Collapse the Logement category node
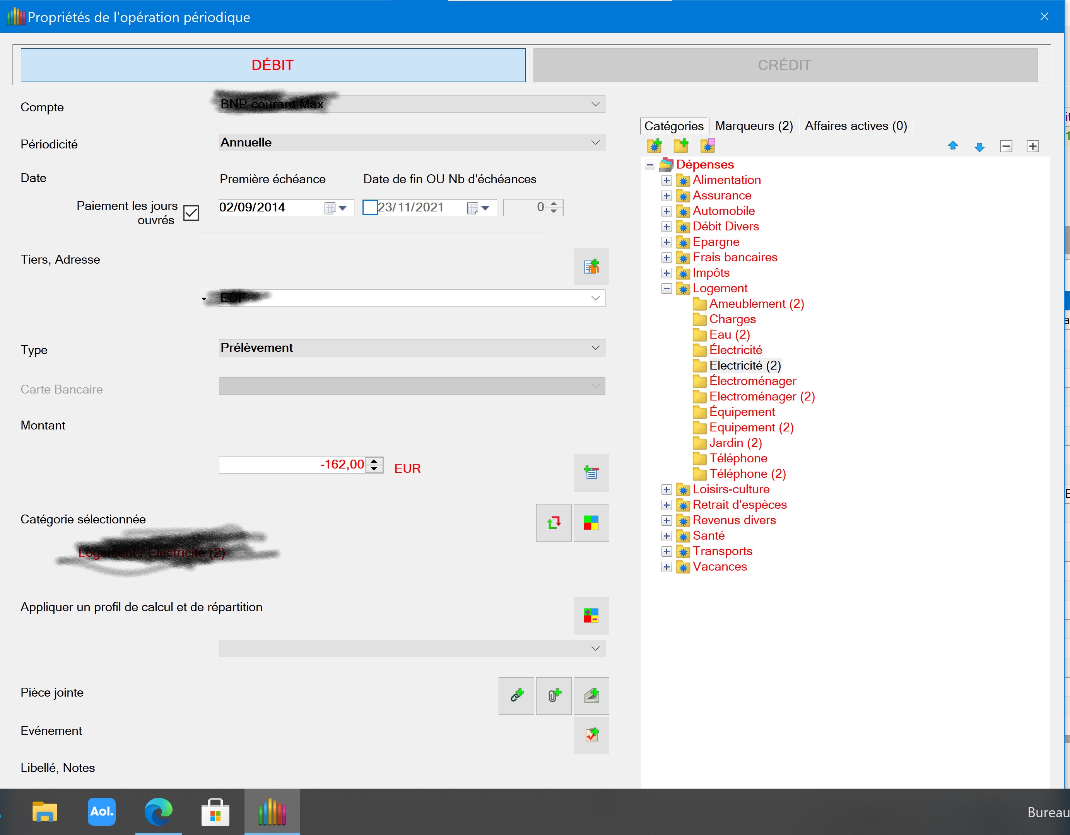This screenshot has width=1070, height=835. pos(666,288)
